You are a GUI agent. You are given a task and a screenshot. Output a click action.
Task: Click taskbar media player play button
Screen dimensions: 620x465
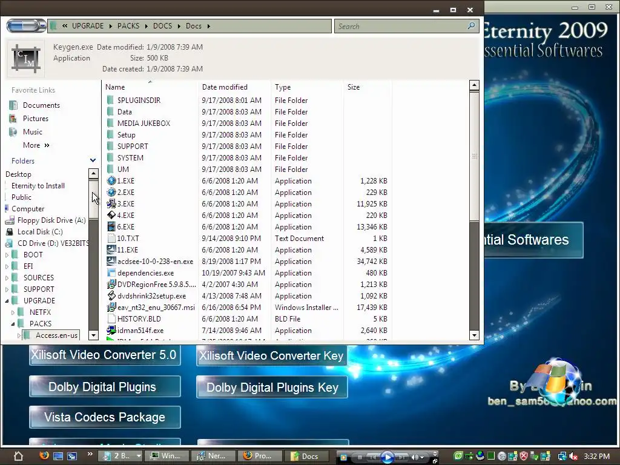[x=387, y=457]
